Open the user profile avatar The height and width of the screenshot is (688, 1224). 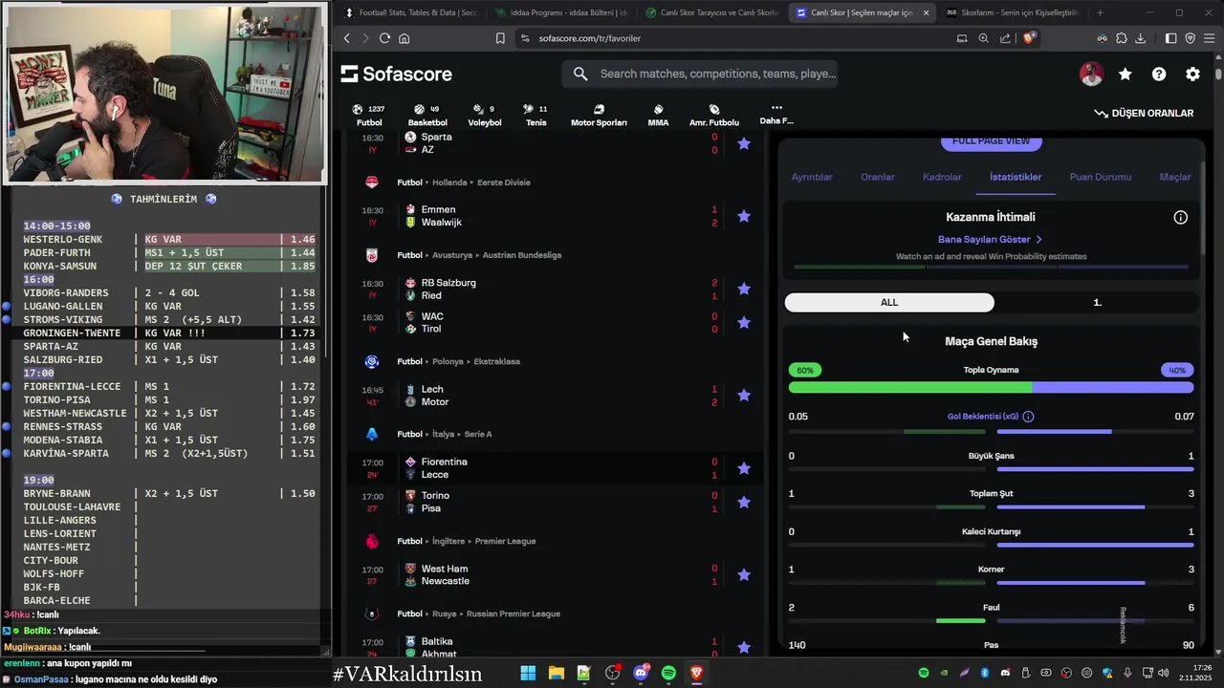1091,75
